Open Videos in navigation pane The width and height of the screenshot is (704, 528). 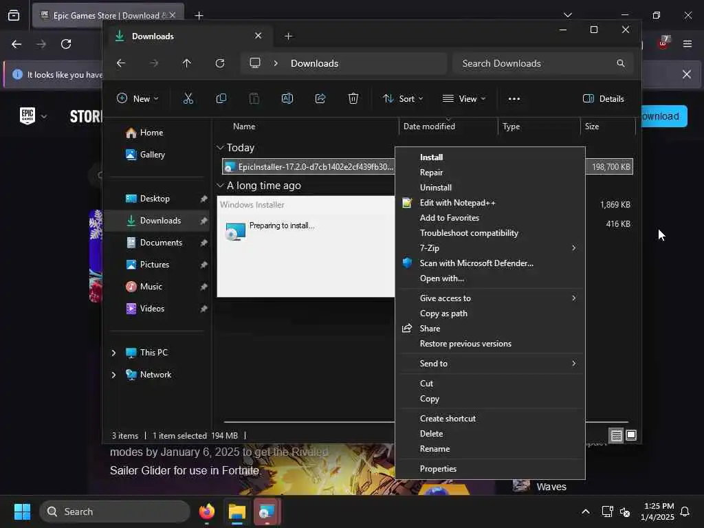click(157, 309)
